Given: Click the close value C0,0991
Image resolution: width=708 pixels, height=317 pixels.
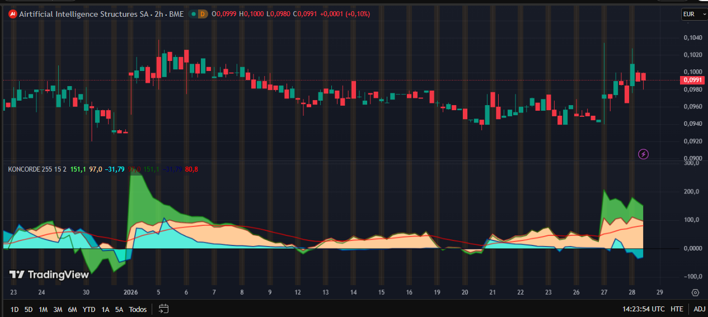Looking at the screenshot, I should 304,14.
